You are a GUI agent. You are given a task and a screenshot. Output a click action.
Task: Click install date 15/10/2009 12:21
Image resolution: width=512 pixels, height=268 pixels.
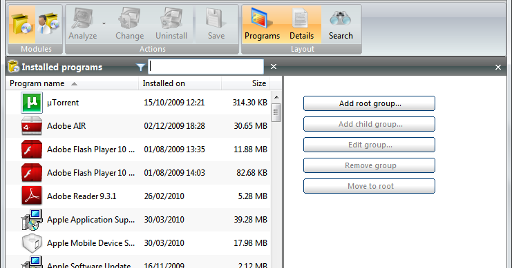[174, 103]
